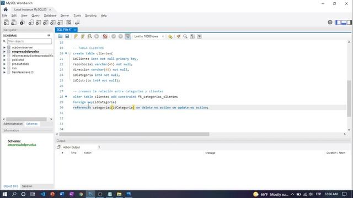The image size is (353, 198).
Task: Open the object inspector
Action: coord(22,22)
